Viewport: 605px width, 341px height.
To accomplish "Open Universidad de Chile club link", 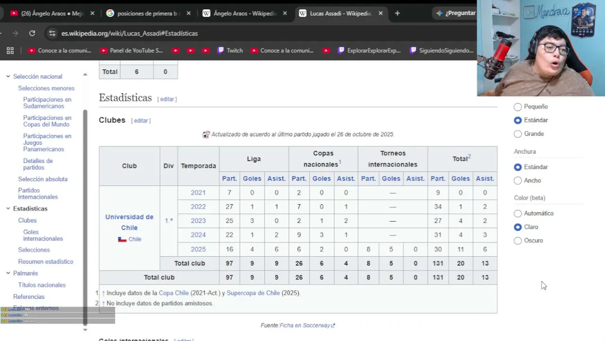I will (x=129, y=222).
